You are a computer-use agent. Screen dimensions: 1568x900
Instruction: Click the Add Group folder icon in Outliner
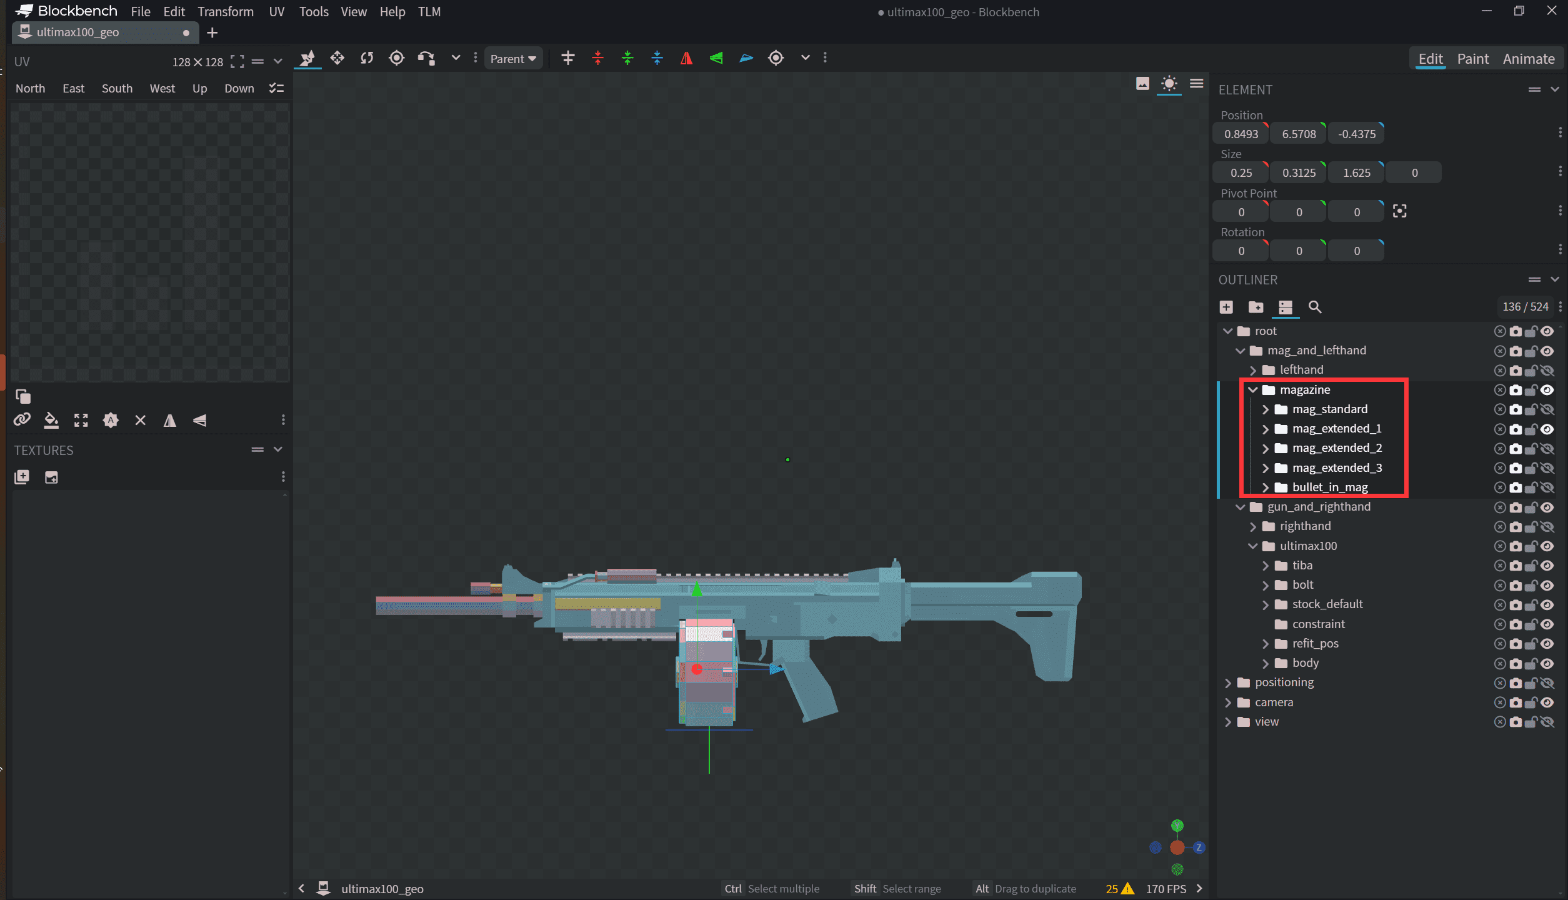[x=1256, y=307]
